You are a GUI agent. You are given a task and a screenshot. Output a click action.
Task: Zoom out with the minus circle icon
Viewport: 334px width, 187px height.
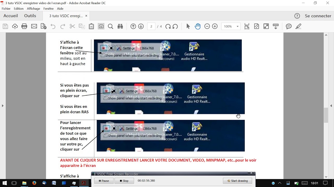207,26
